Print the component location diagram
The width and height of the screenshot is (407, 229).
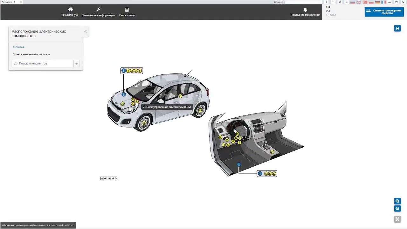pos(397,28)
